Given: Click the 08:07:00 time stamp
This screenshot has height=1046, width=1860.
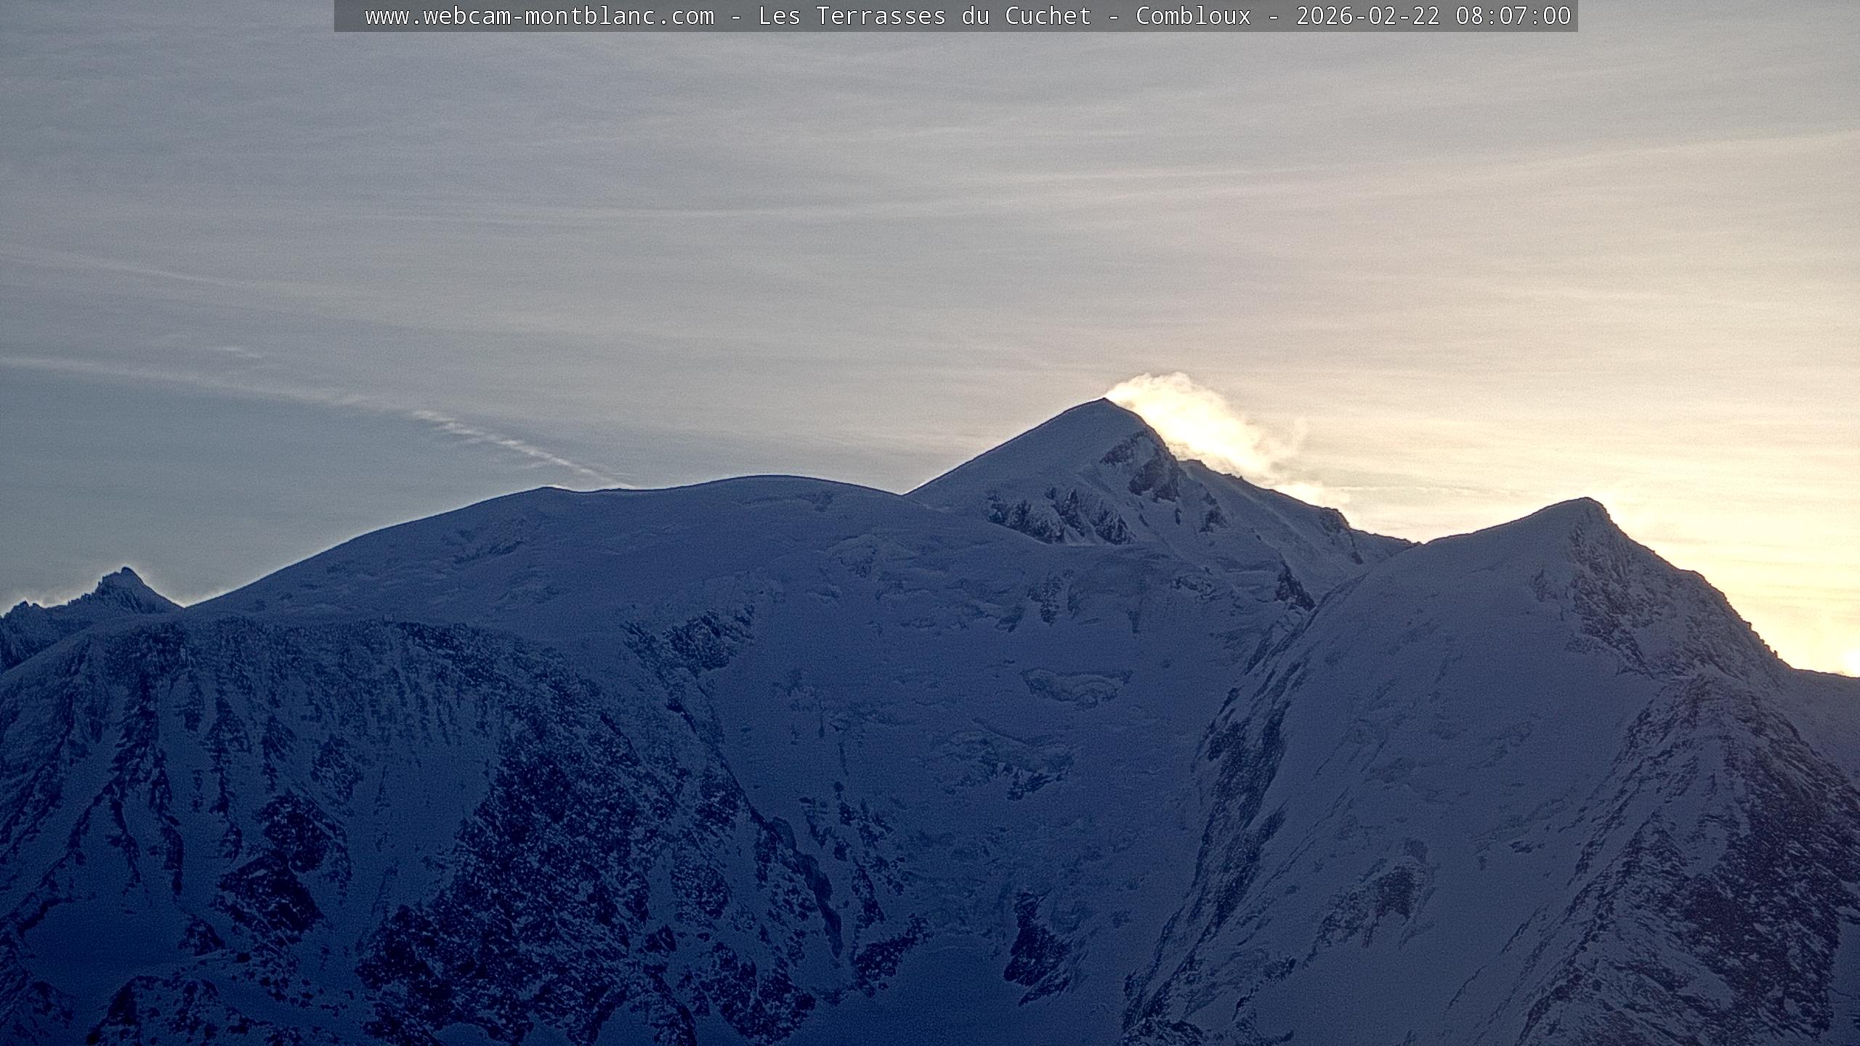Looking at the screenshot, I should tap(1513, 16).
